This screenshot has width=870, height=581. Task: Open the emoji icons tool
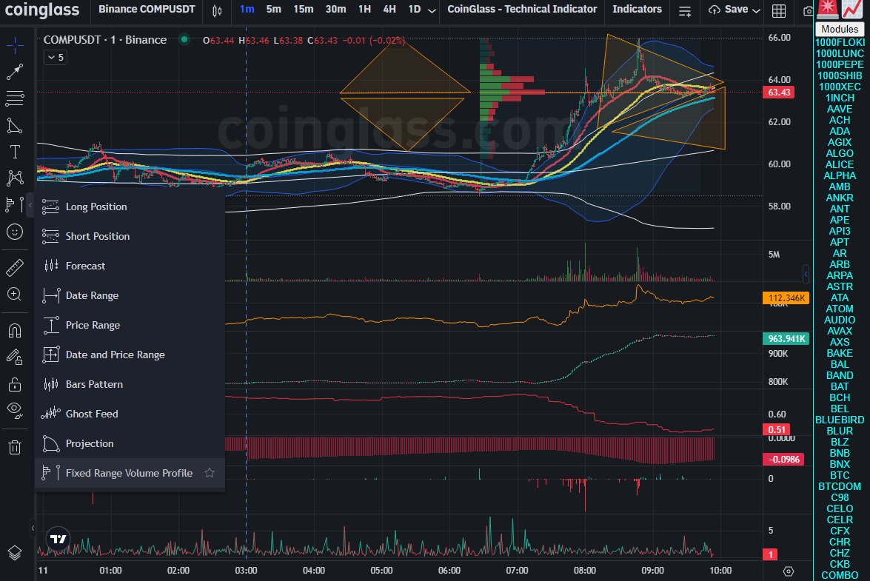coord(15,232)
